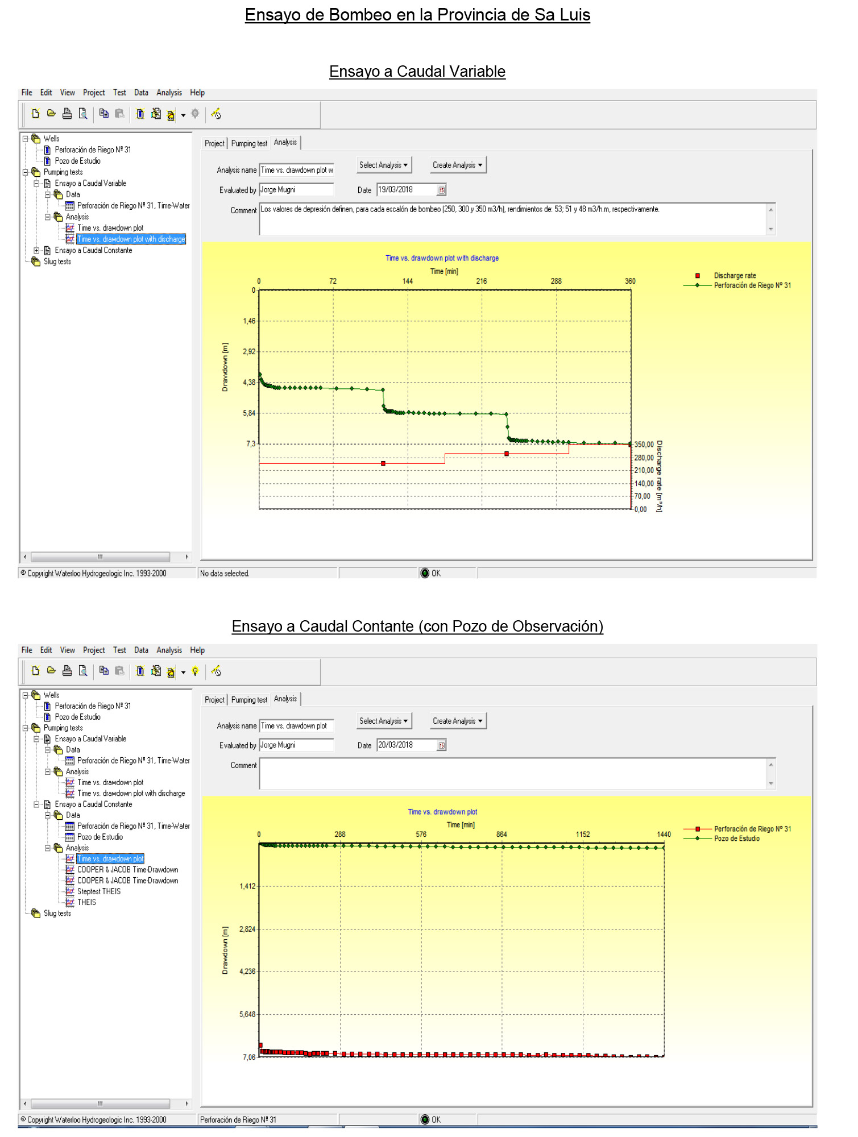This screenshot has height=1137, width=858.
Task: Switch to Pumping test tab in Caudal Variable screenshot
Action: pyautogui.click(x=249, y=143)
